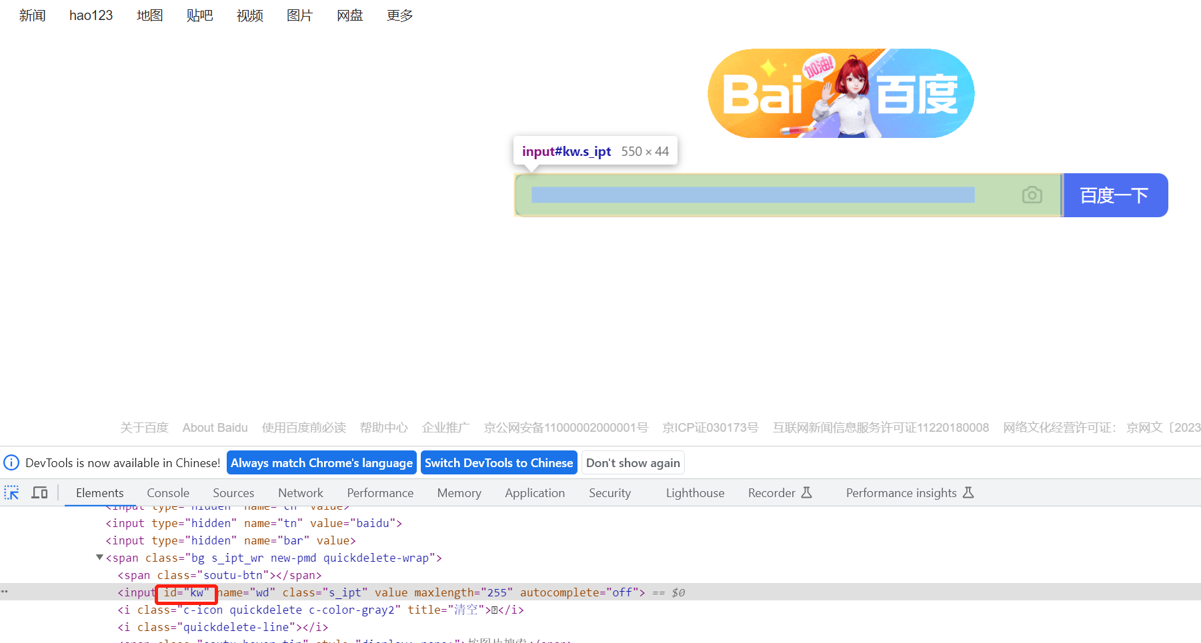Image resolution: width=1201 pixels, height=643 pixels.
Task: Click the DevTools info icon
Action: click(11, 462)
